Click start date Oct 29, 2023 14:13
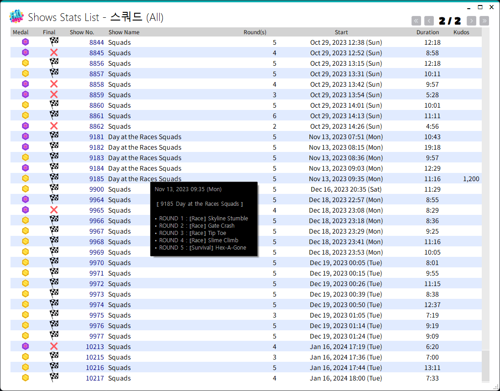The image size is (500, 391). pyautogui.click(x=346, y=116)
